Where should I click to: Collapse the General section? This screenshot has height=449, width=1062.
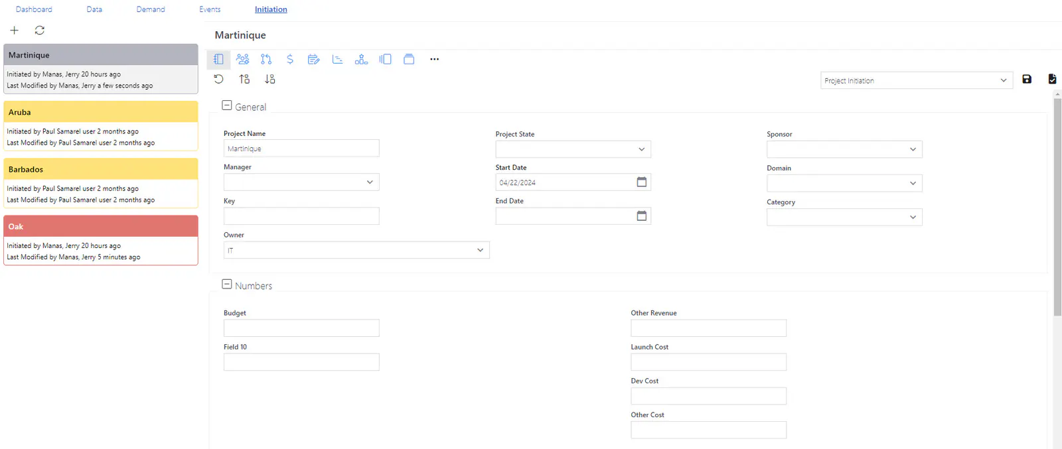(x=227, y=105)
